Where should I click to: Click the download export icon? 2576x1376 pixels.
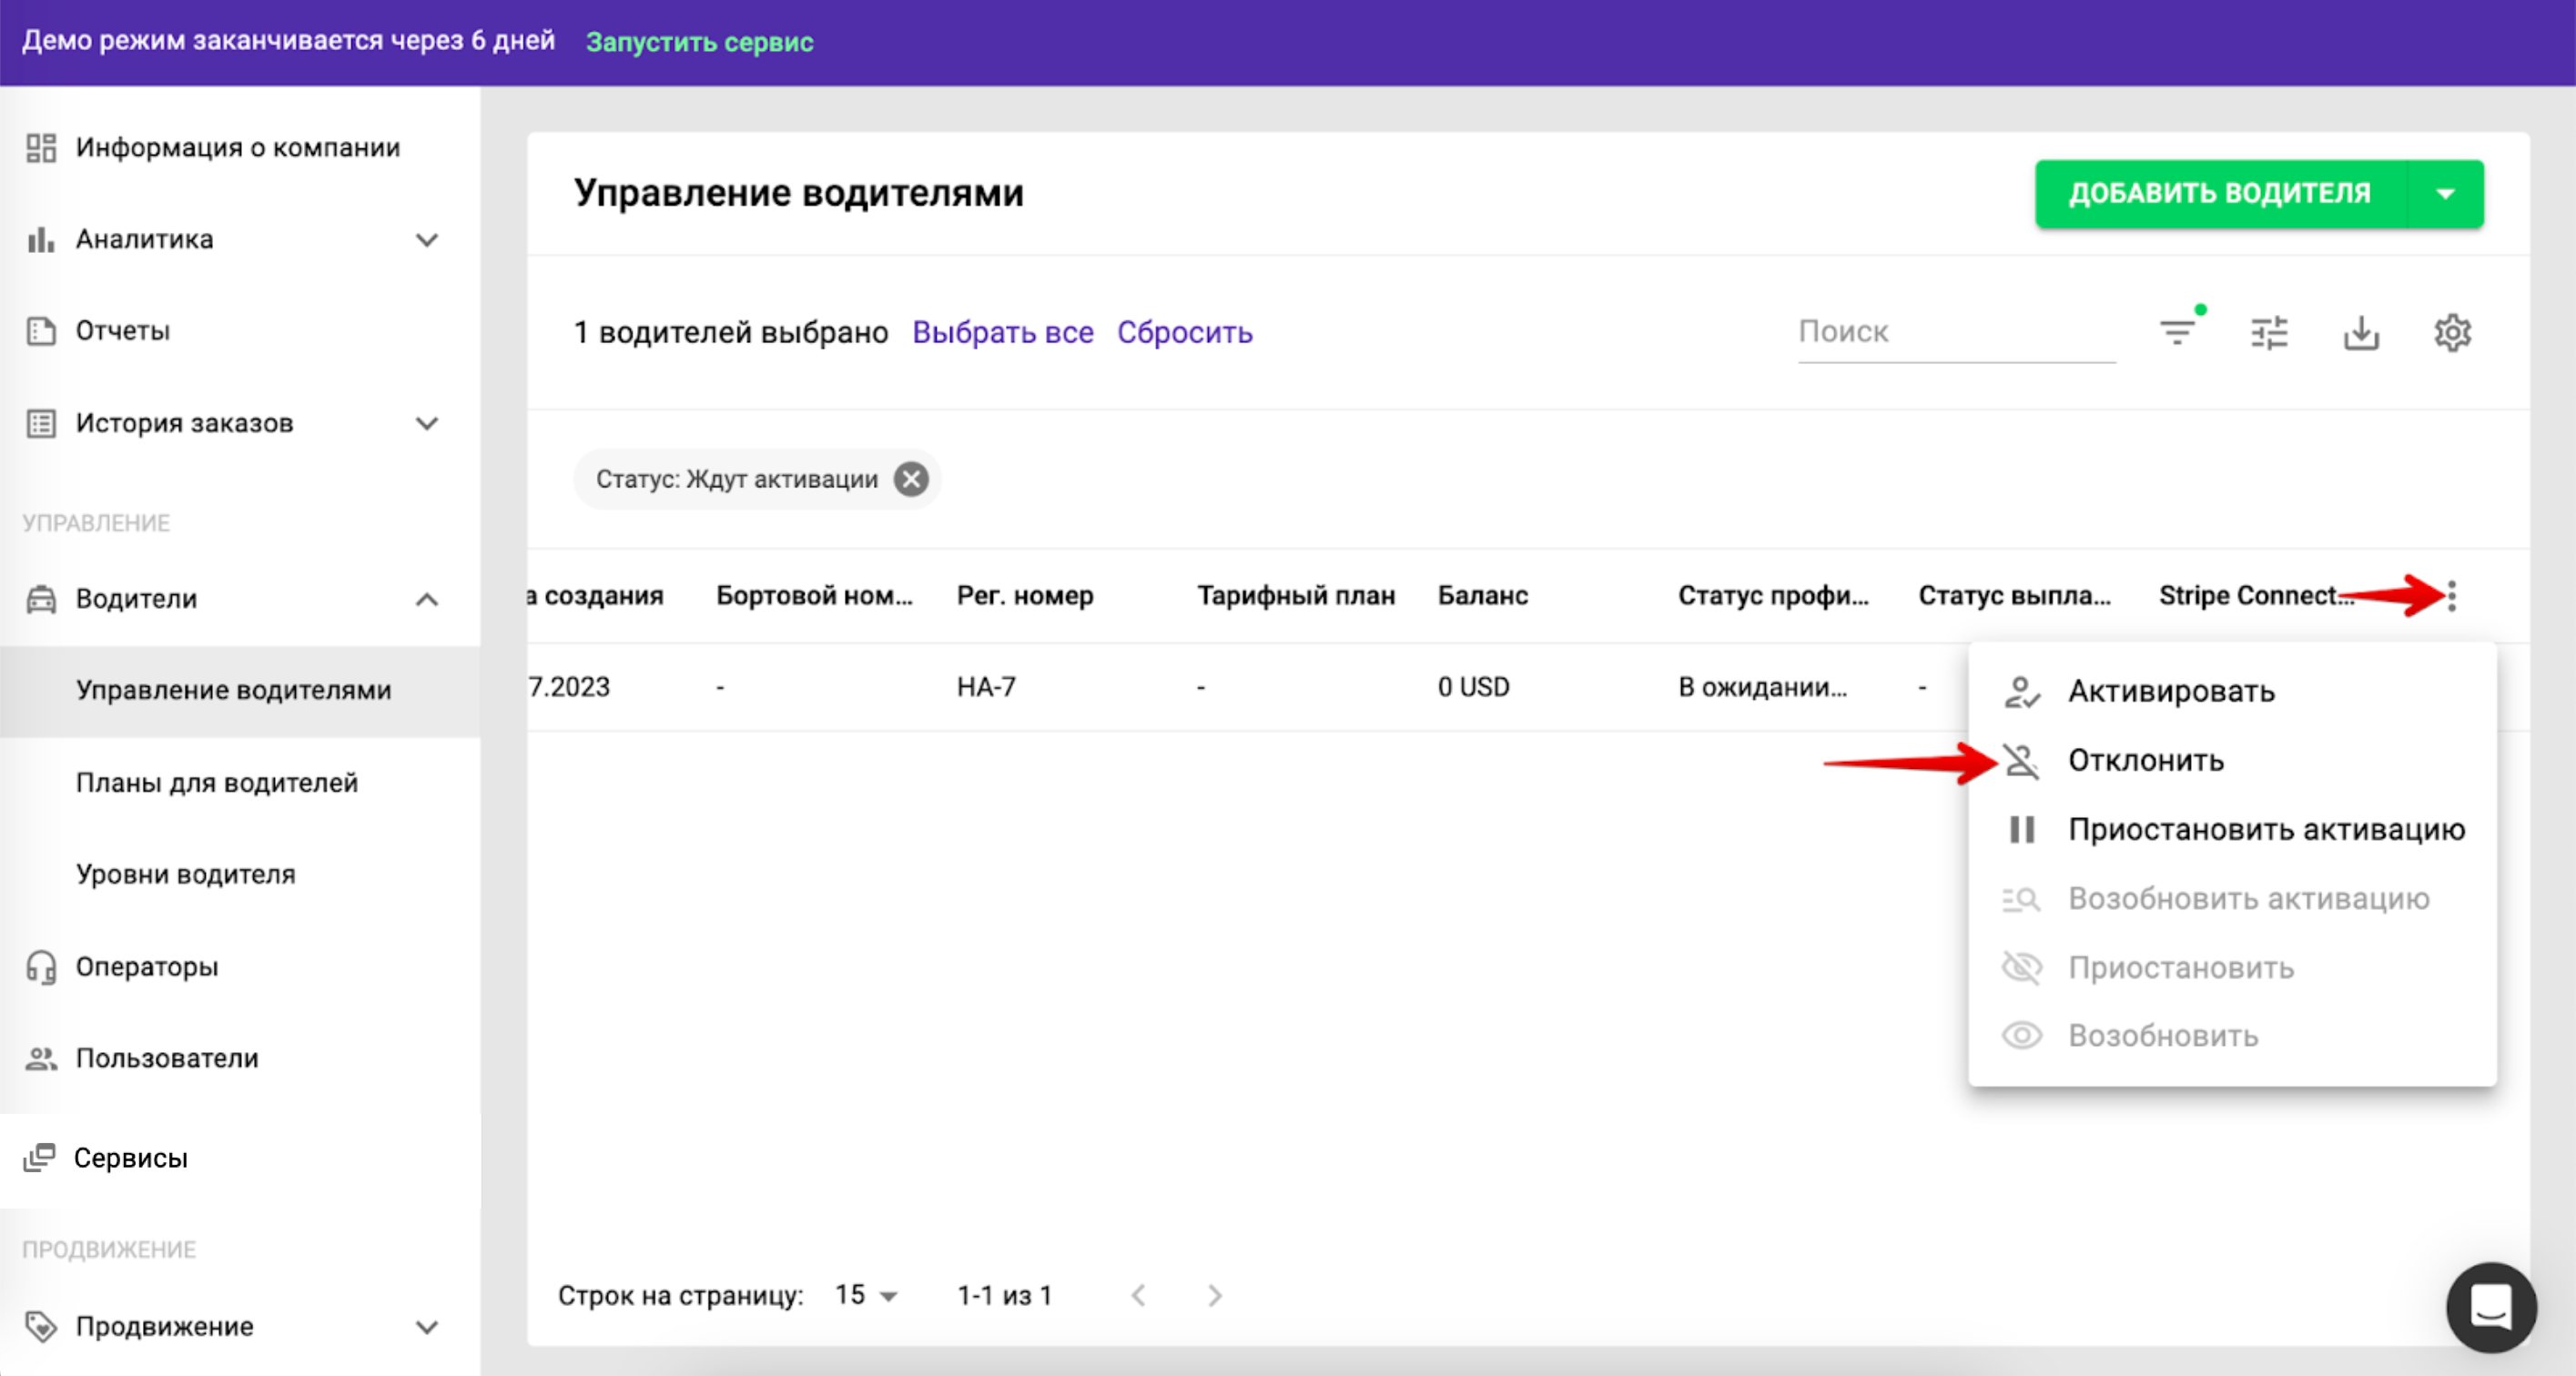coord(2361,332)
